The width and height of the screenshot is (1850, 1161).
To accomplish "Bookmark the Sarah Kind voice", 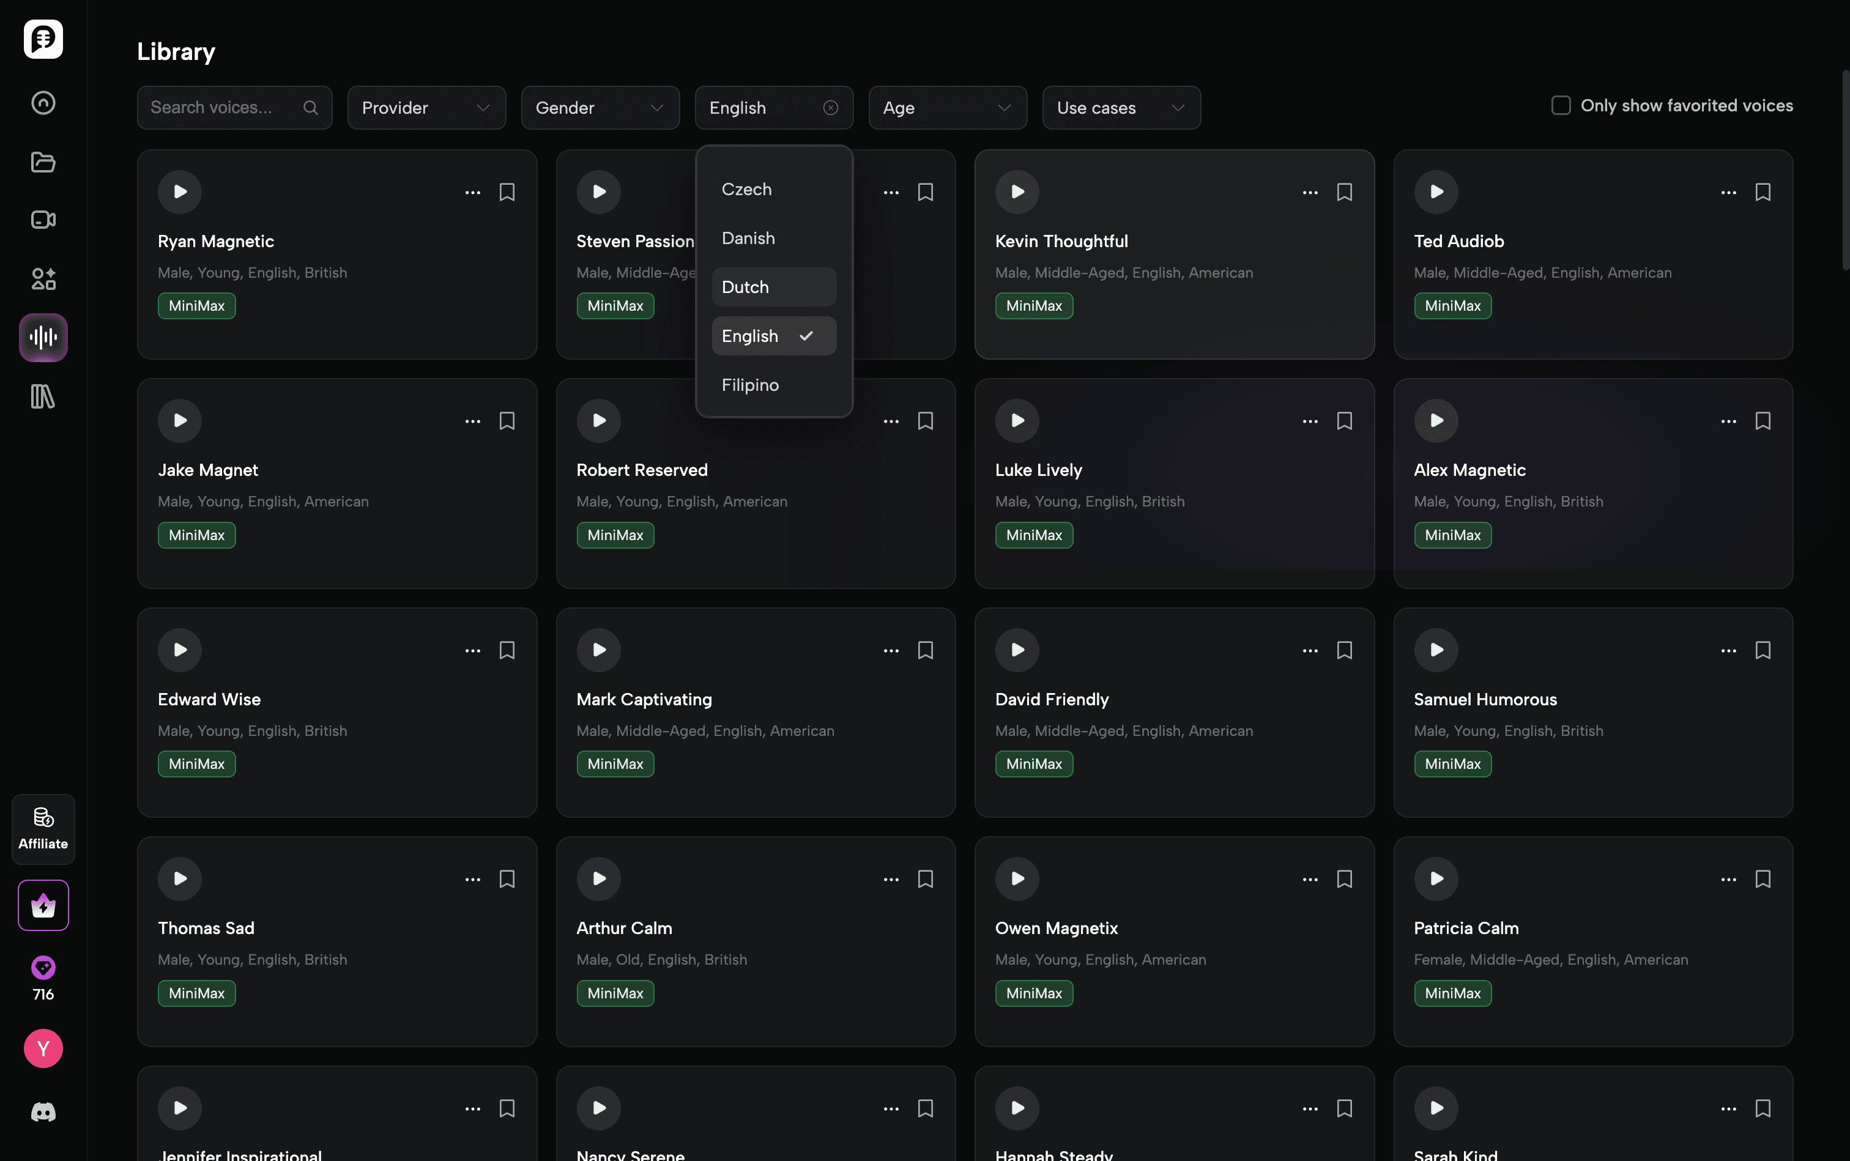I will click(x=1763, y=1108).
